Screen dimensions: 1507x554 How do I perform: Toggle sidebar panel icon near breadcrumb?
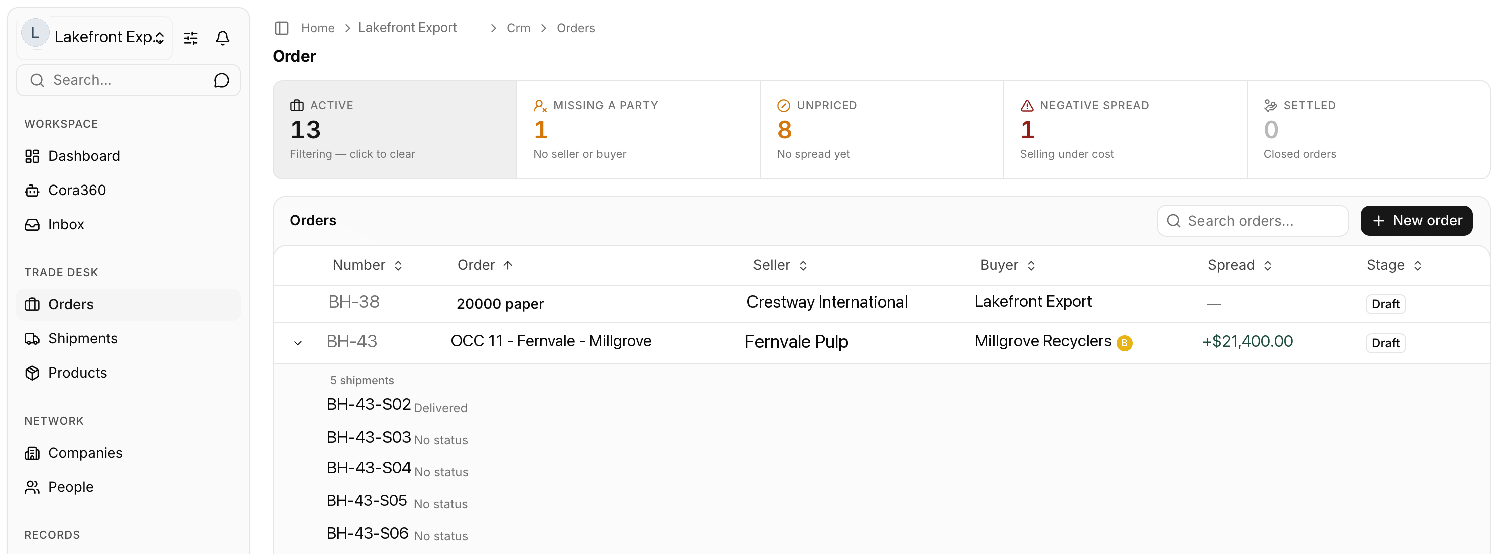click(x=282, y=28)
